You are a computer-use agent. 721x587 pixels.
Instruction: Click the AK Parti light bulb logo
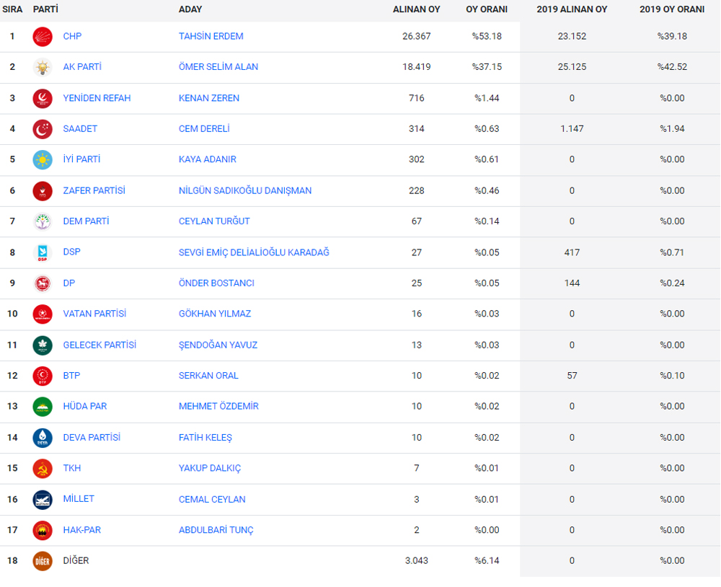pos(43,68)
